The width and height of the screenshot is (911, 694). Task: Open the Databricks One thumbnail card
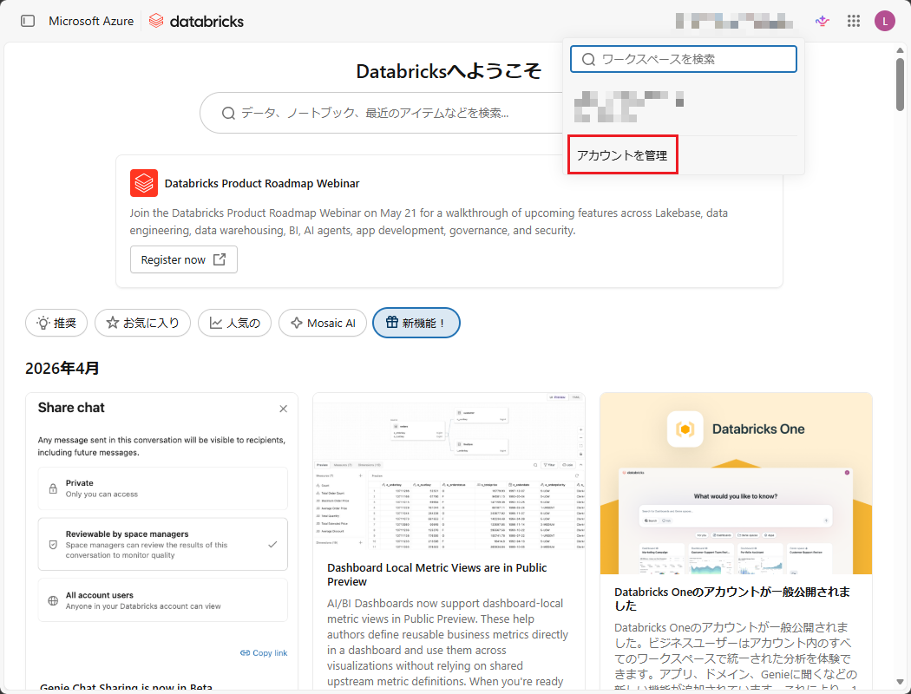736,483
